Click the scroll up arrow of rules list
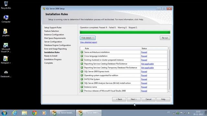 click(169, 48)
